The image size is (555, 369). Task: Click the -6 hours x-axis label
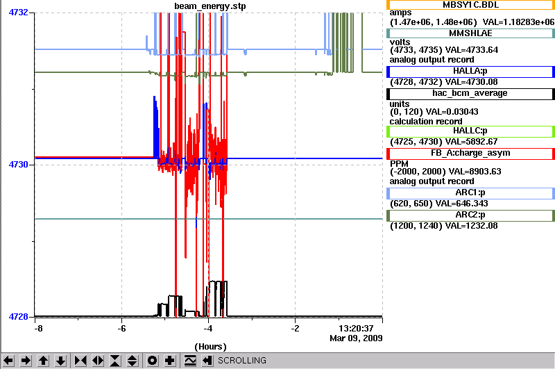121,329
